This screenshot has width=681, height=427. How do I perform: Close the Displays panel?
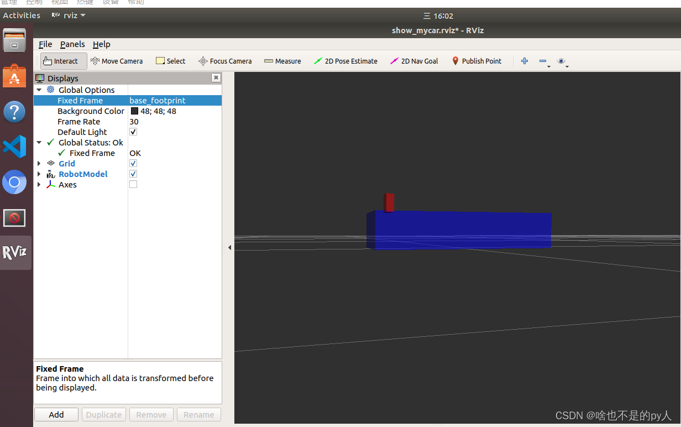pos(216,78)
